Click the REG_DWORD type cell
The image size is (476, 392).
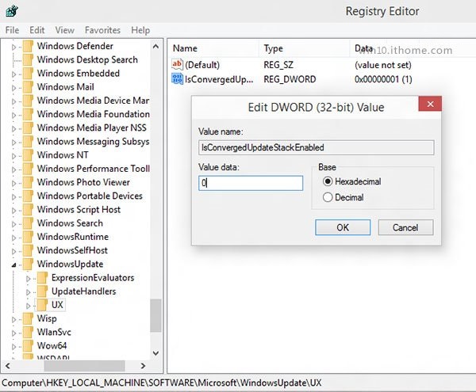click(290, 79)
